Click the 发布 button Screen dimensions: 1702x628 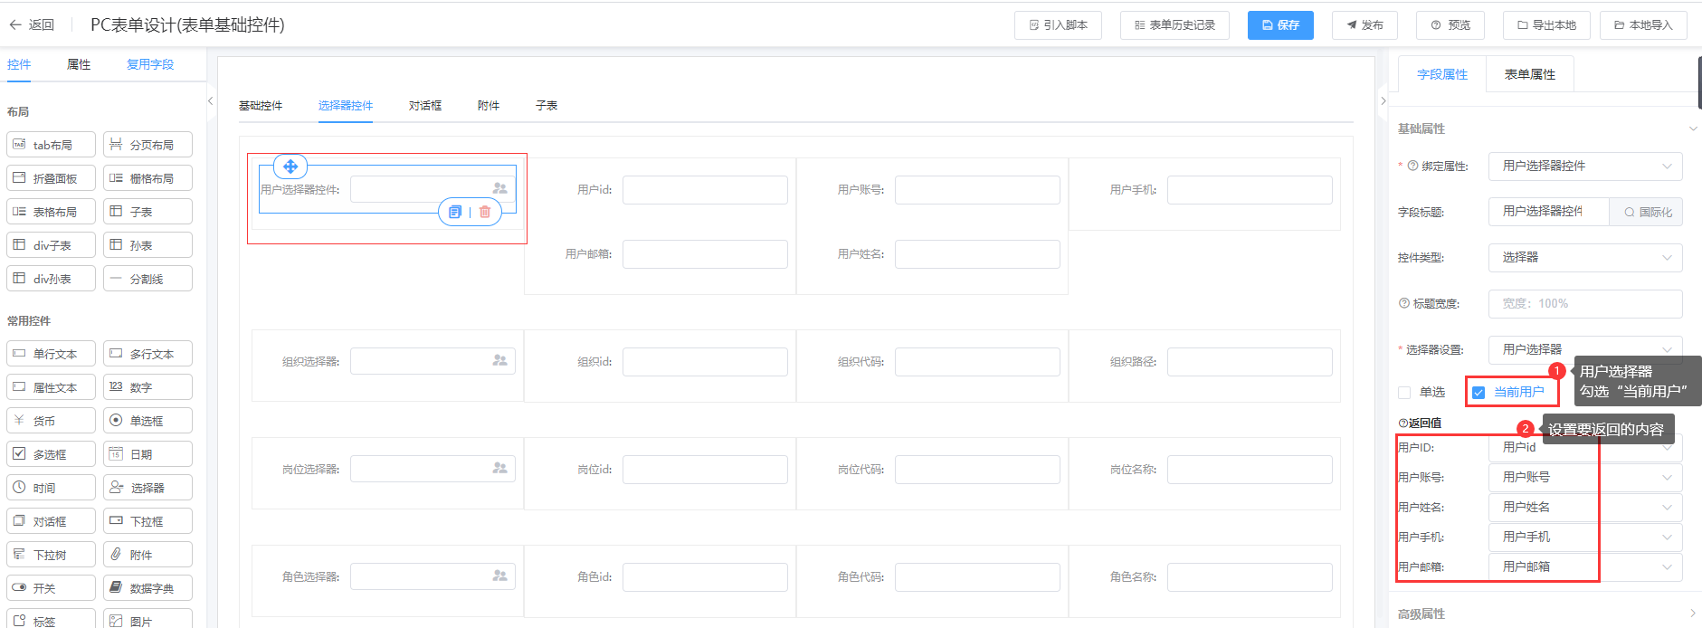[x=1364, y=25]
